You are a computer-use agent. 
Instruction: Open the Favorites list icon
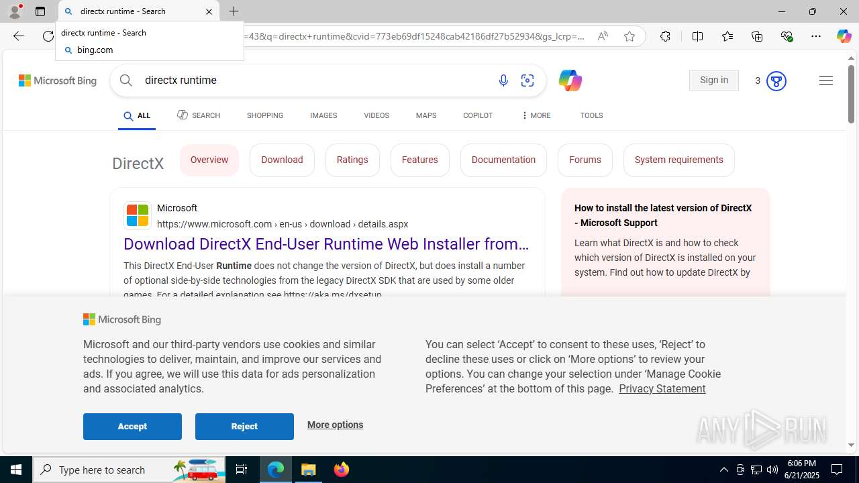coord(727,36)
